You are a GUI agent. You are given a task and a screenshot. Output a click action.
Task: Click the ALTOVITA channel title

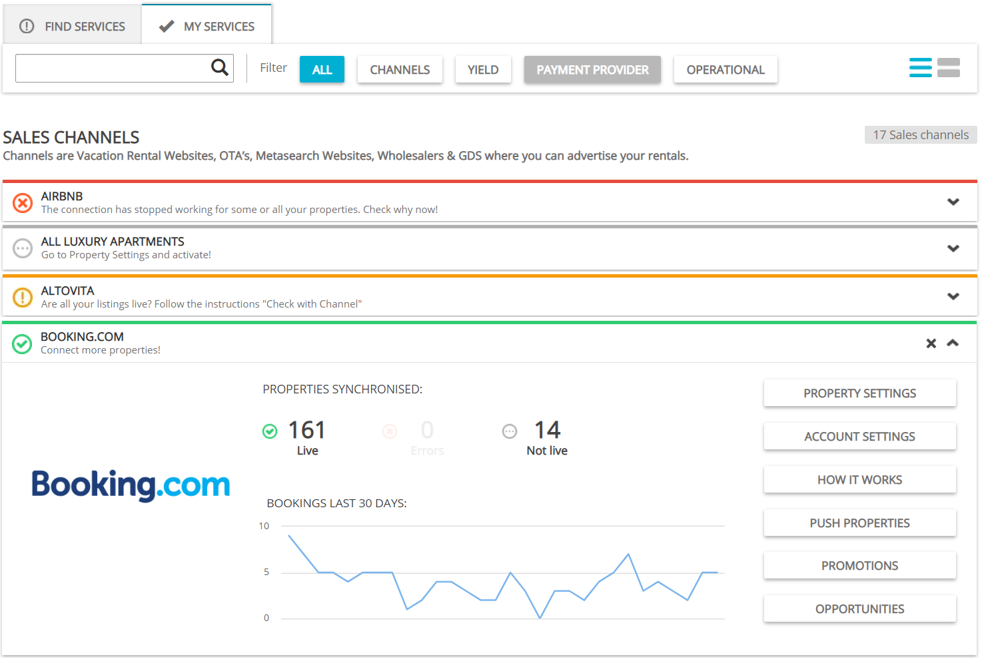(67, 291)
